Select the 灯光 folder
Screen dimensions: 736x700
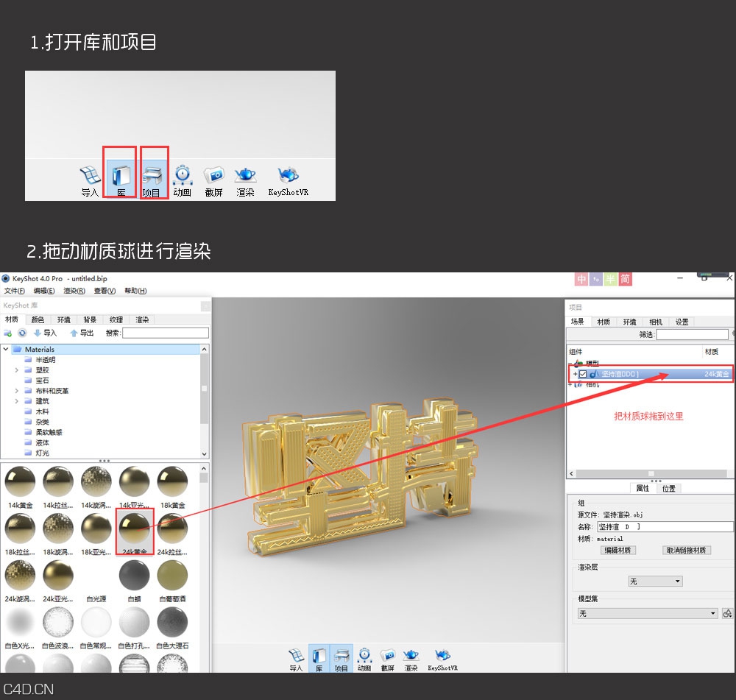[42, 453]
